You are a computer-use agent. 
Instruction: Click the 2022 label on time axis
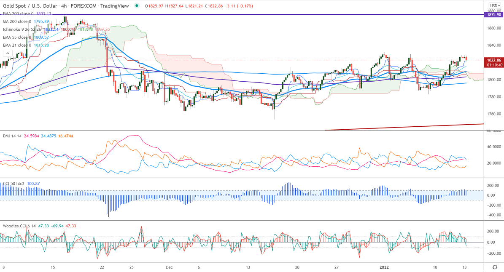point(384,267)
